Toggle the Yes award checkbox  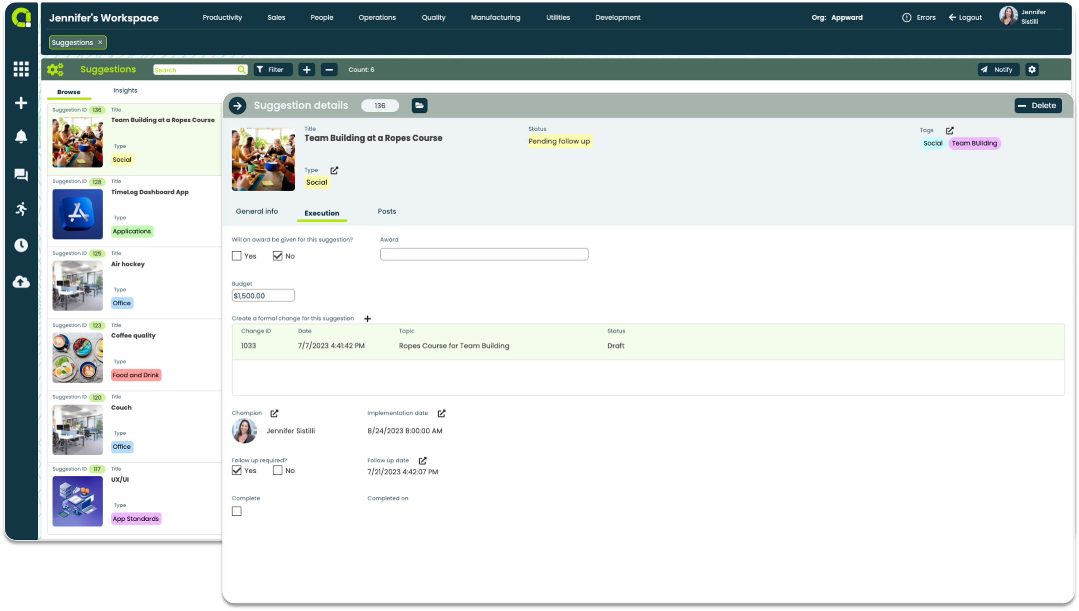236,255
